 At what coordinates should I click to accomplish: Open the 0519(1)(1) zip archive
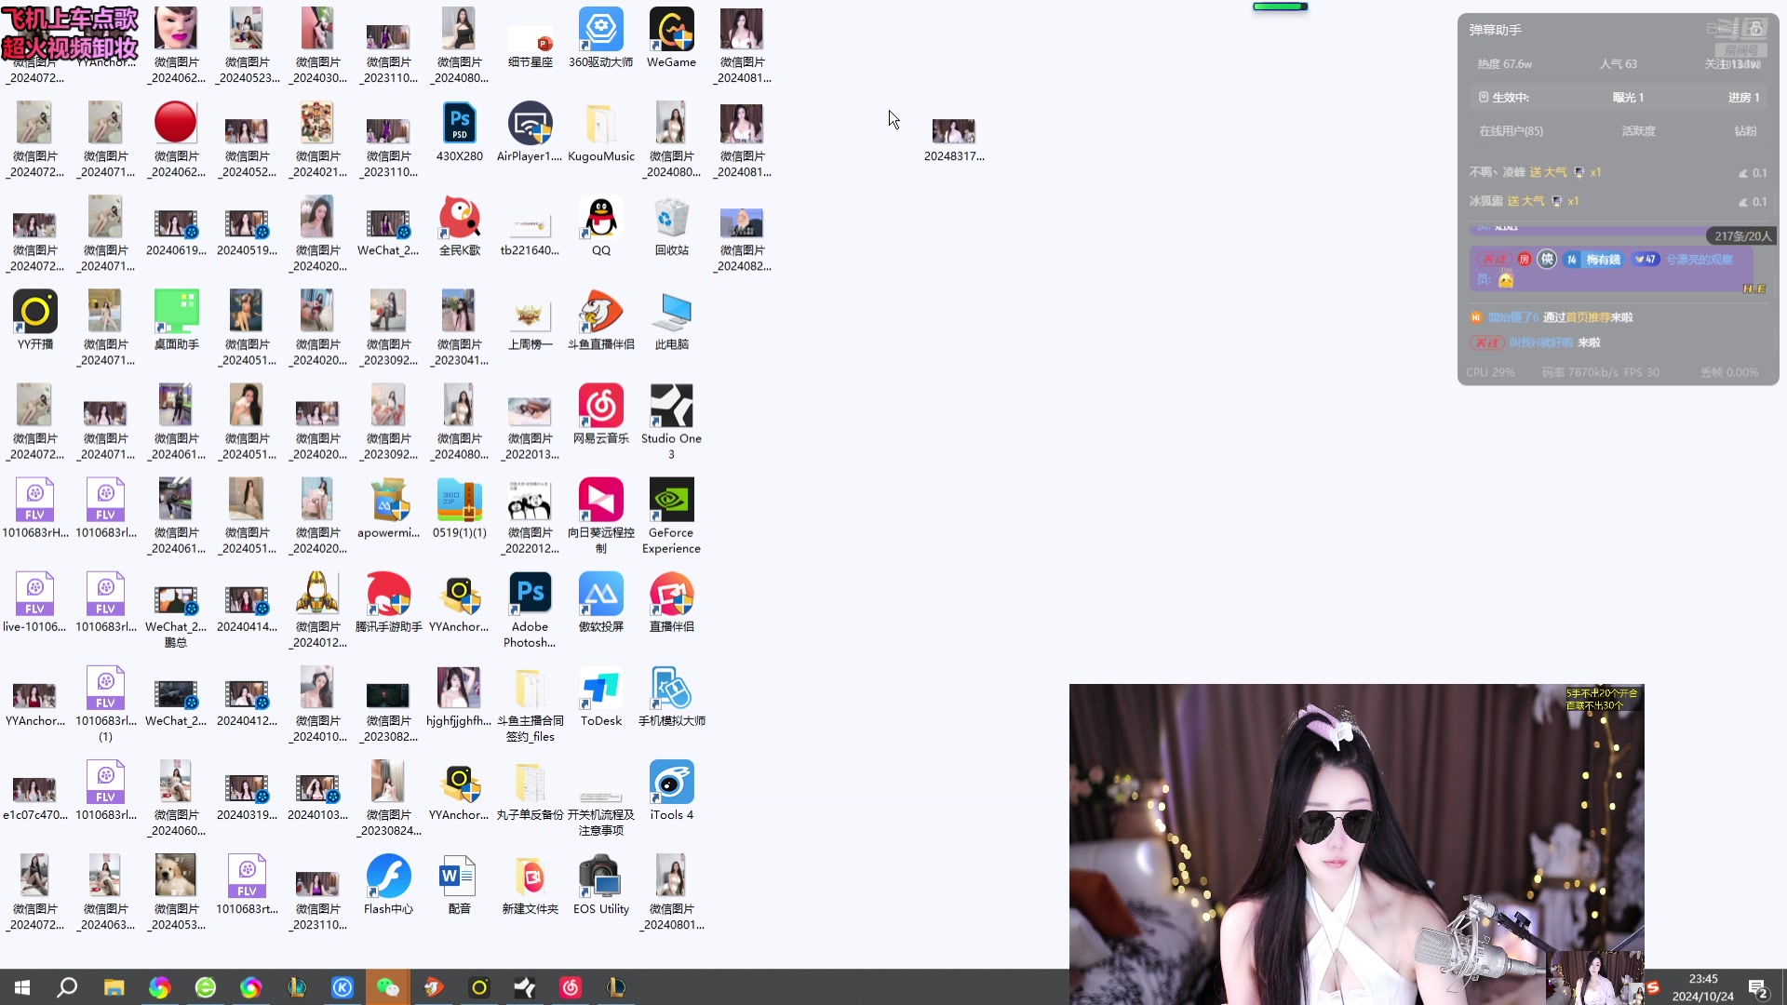pyautogui.click(x=459, y=508)
